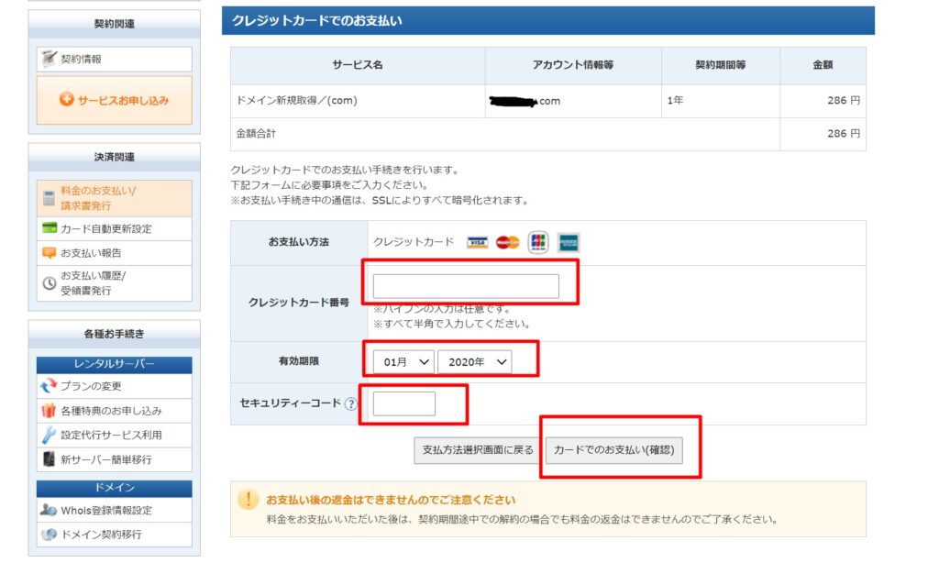Click the レンタルサーバー section header

pos(115,364)
